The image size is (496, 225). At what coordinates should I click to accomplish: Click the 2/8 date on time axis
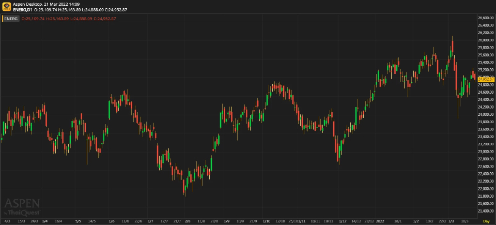click(x=188, y=221)
